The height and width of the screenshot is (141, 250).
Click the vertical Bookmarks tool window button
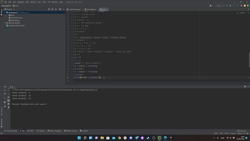[2, 123]
